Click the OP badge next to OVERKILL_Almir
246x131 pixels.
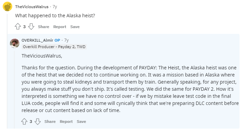[x=57, y=40]
